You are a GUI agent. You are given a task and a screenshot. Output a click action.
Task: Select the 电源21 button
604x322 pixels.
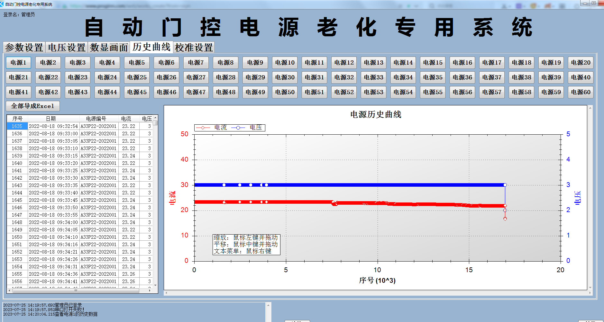point(18,77)
